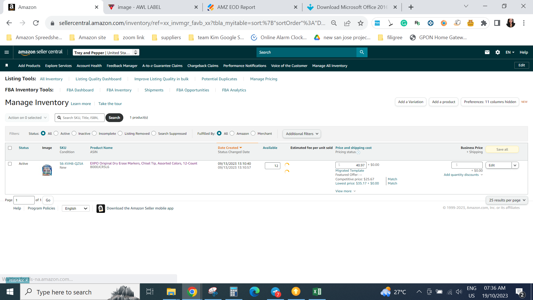Click the Save all button
Screen dimensions: 533x300
[502, 149]
